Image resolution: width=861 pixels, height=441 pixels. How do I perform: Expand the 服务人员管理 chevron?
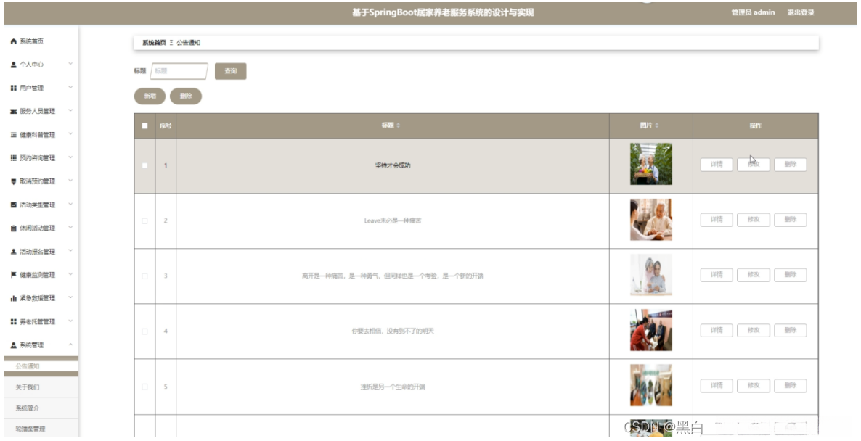pyautogui.click(x=70, y=111)
